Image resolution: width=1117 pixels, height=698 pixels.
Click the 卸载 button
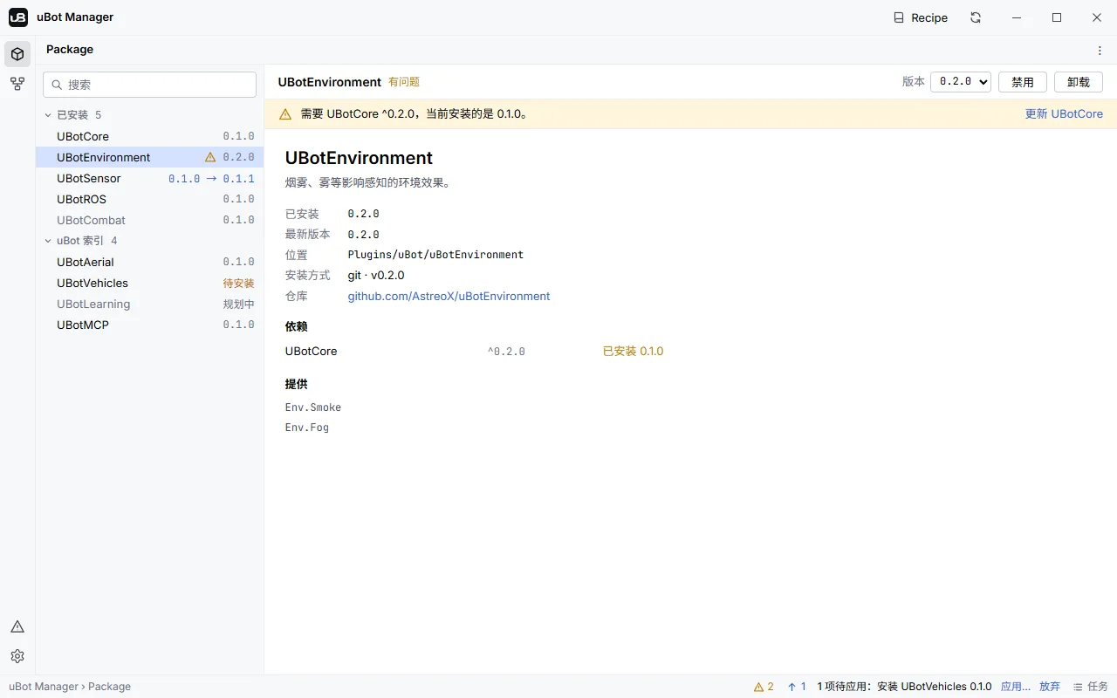[x=1079, y=82]
